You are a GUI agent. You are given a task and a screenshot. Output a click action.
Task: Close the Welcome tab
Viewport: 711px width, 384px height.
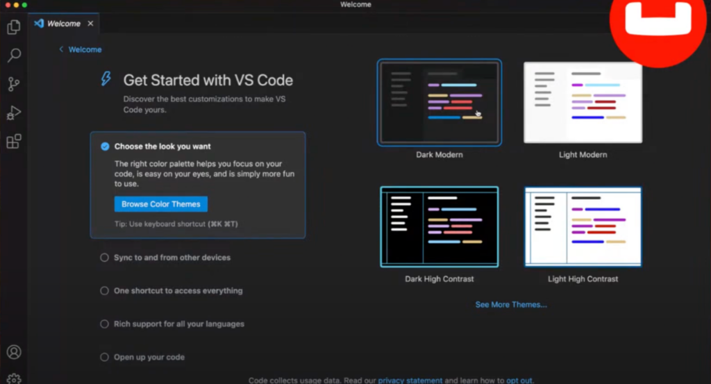coord(90,23)
